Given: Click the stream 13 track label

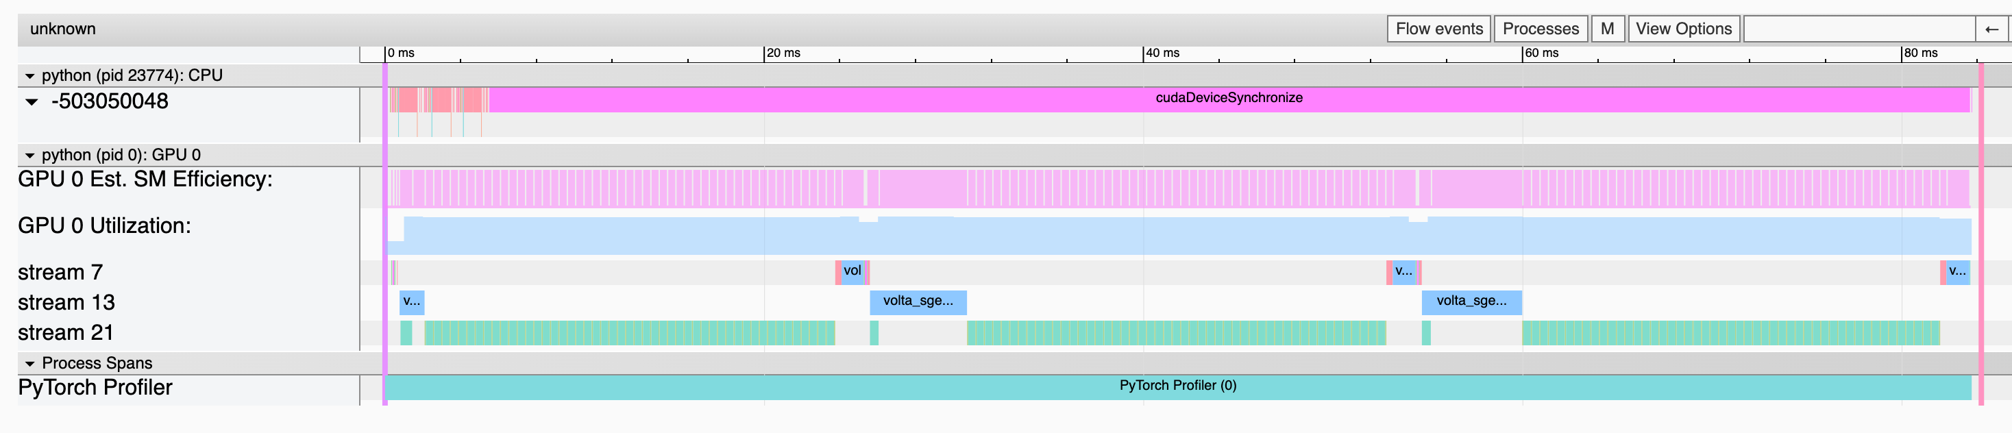Looking at the screenshot, I should click(66, 303).
